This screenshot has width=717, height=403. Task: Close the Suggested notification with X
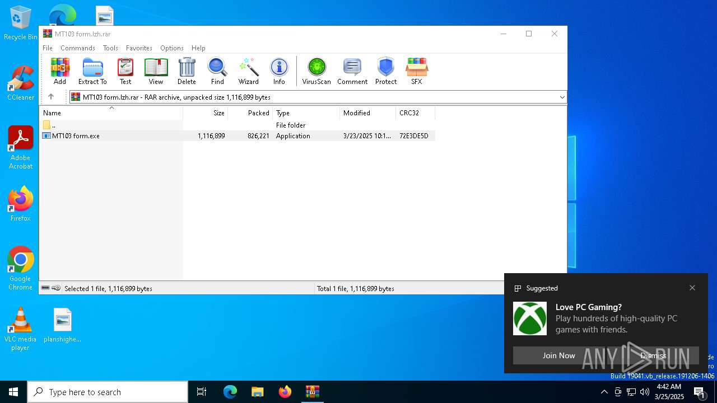click(692, 288)
